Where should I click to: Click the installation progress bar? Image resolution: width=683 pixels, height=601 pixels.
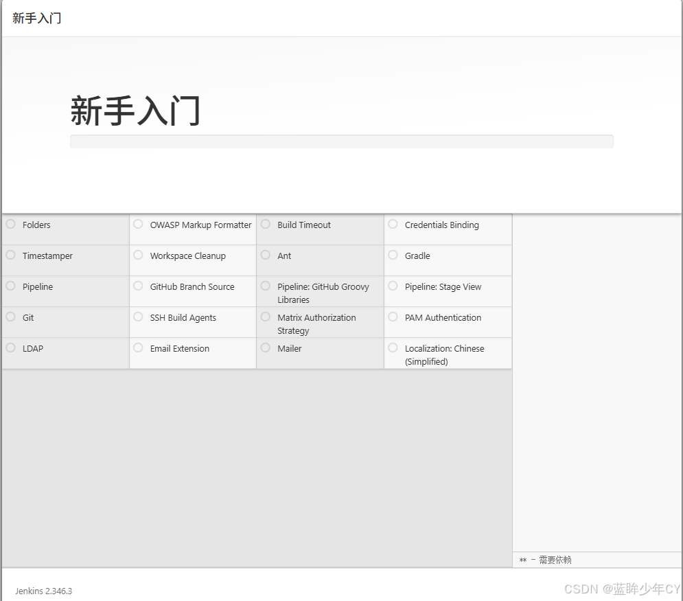coord(342,141)
